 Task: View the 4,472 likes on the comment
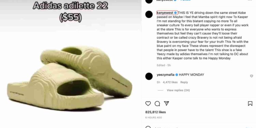click(170, 82)
